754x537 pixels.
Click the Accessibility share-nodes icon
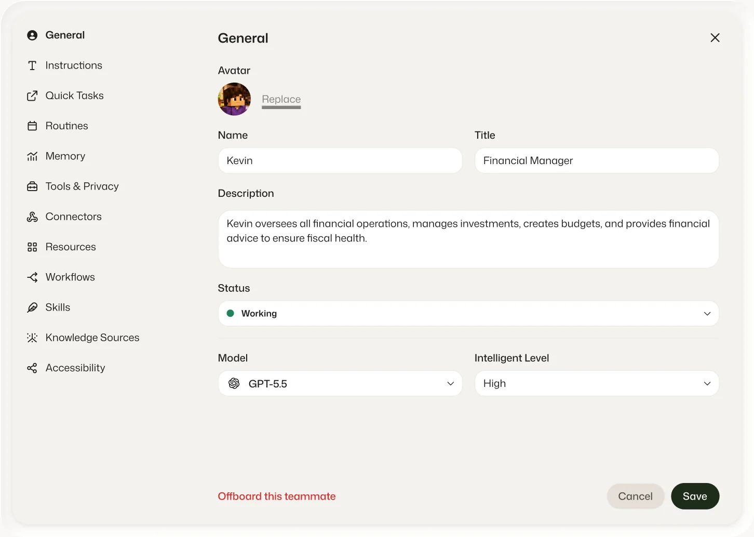pos(32,368)
